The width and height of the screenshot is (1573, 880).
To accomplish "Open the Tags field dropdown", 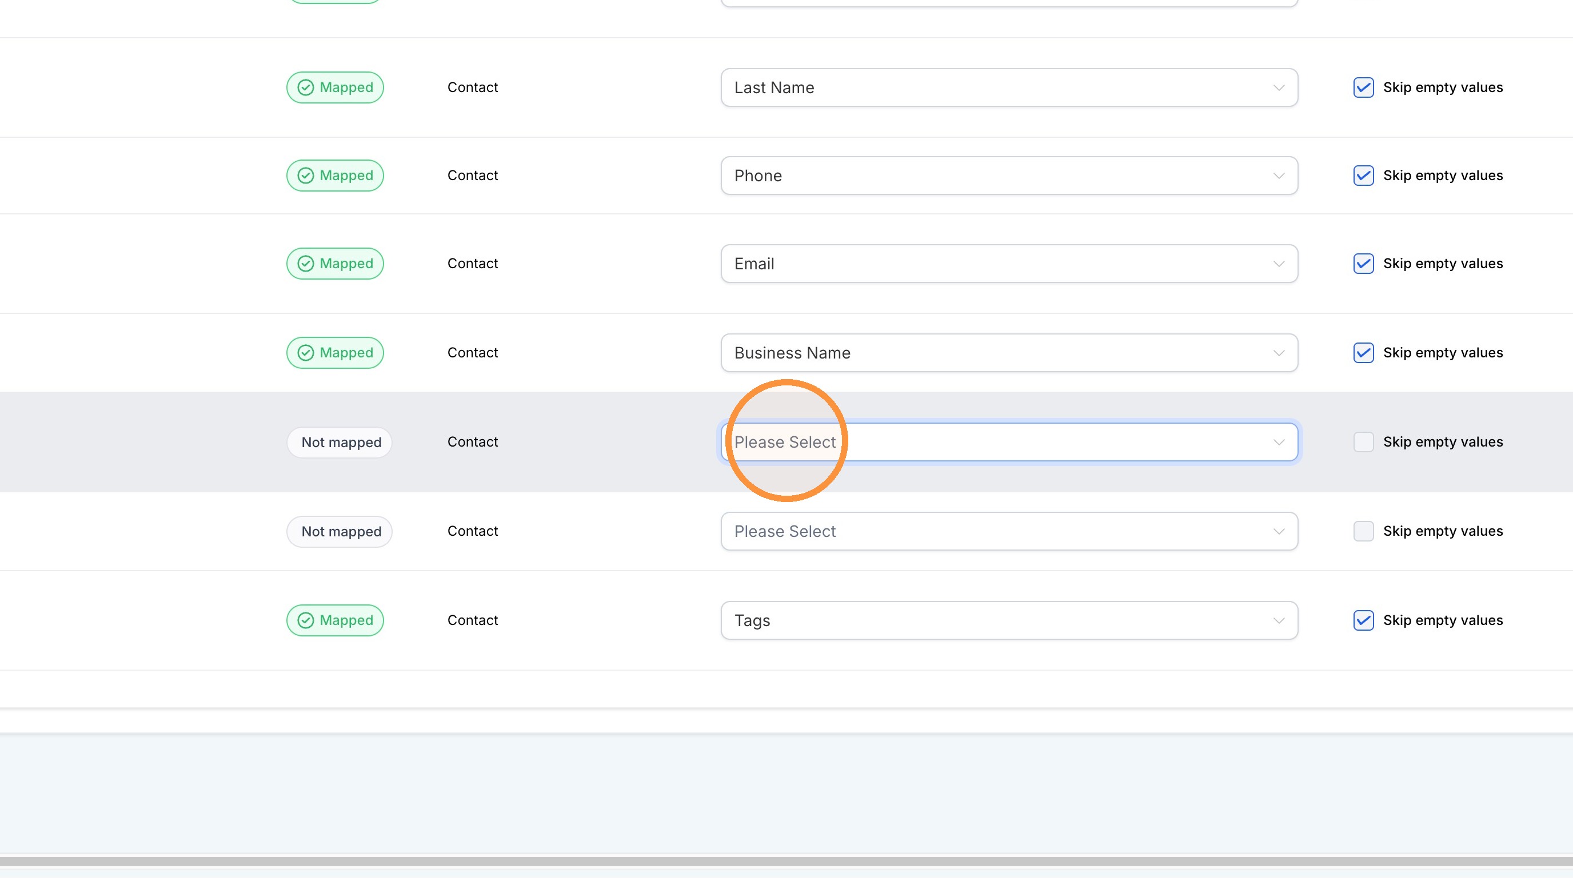I will [1009, 620].
